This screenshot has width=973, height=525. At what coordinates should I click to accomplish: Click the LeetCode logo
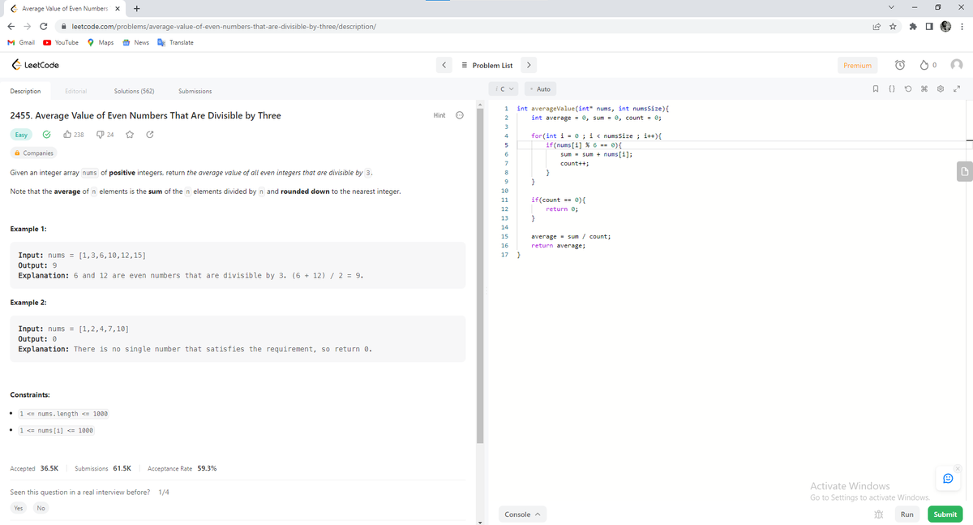pos(35,65)
